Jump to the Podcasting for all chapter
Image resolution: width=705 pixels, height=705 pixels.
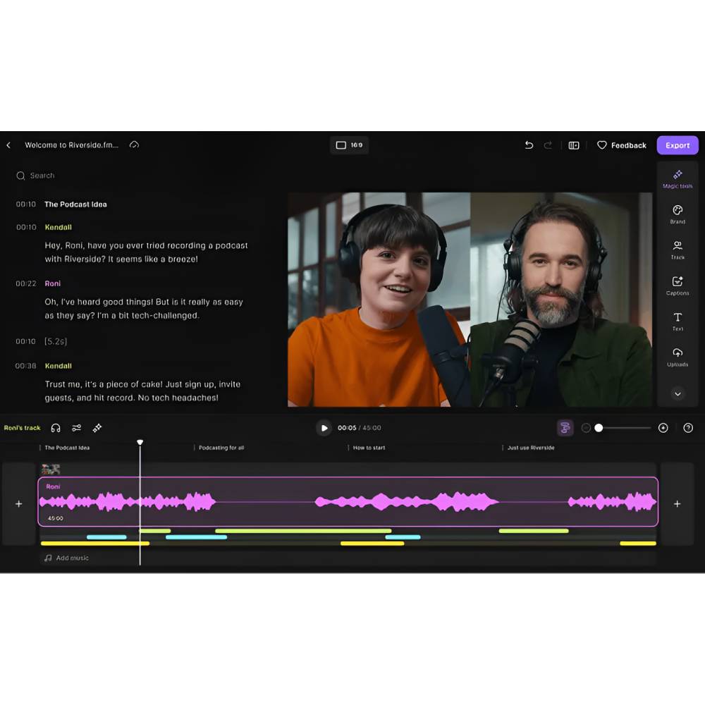click(x=221, y=448)
